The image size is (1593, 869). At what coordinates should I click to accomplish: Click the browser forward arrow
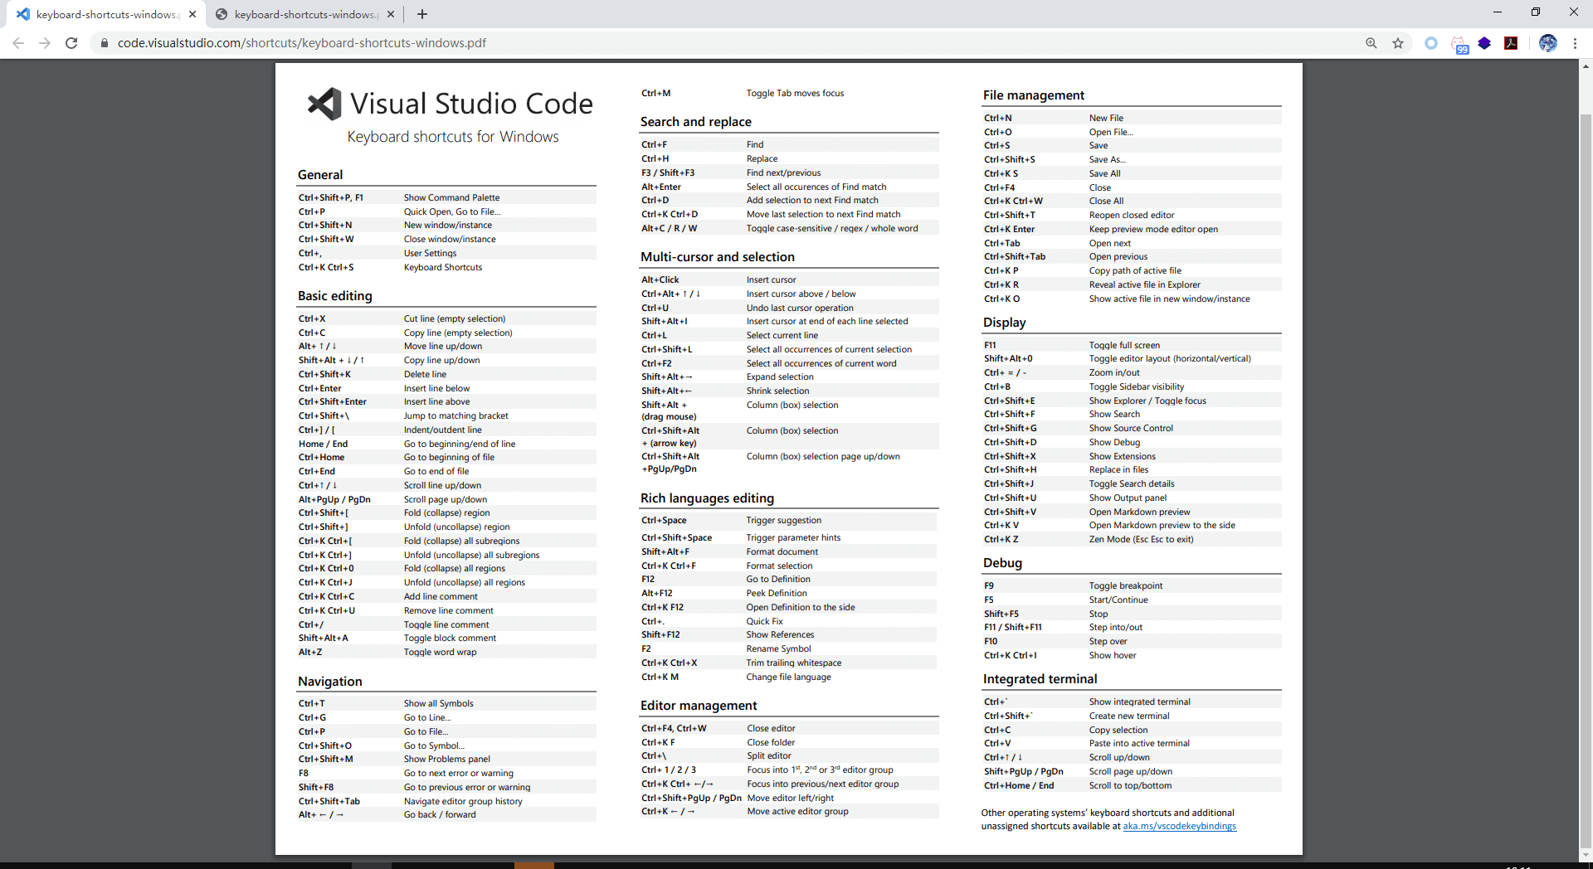pos(45,43)
